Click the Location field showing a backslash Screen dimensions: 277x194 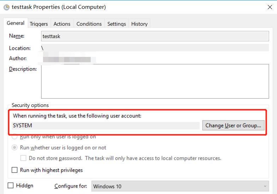155,48
